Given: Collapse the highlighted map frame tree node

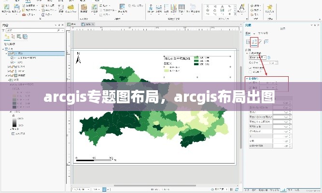Looking at the screenshot, I should (x=6, y=54).
